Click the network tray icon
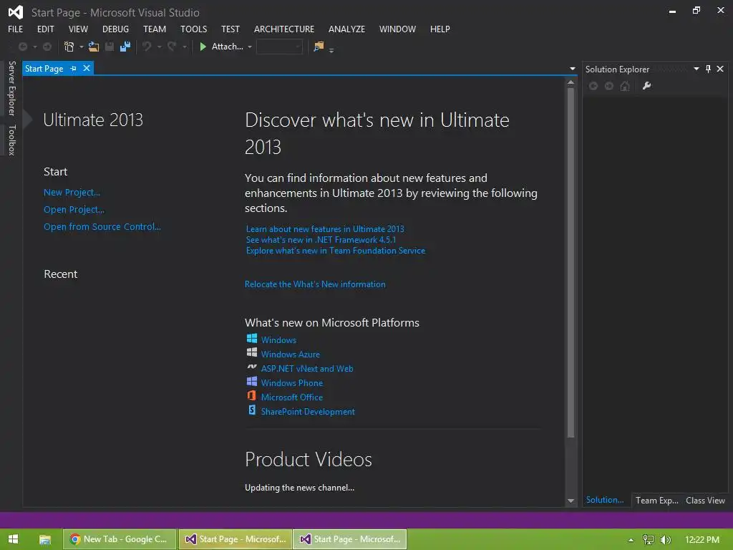The height and width of the screenshot is (550, 733). pyautogui.click(x=648, y=540)
